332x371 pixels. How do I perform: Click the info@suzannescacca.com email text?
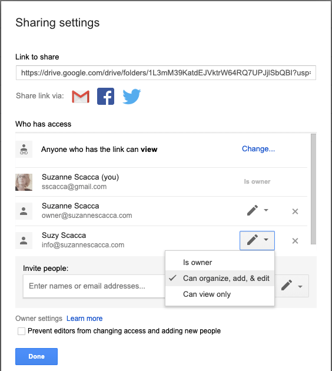pyautogui.click(x=83, y=245)
